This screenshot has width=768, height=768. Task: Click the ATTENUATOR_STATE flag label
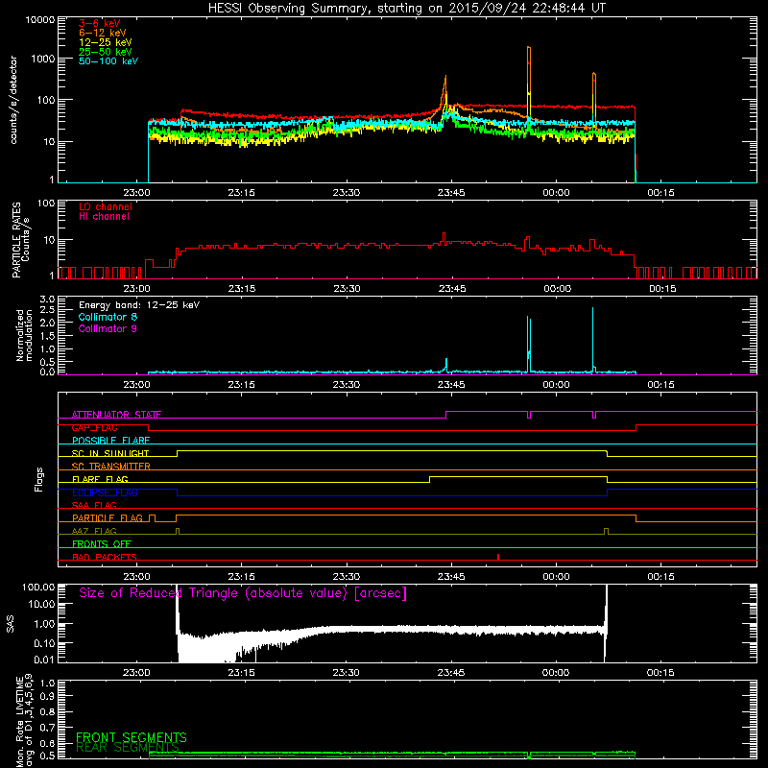[116, 415]
